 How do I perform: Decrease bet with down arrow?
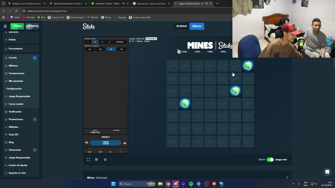(87, 143)
